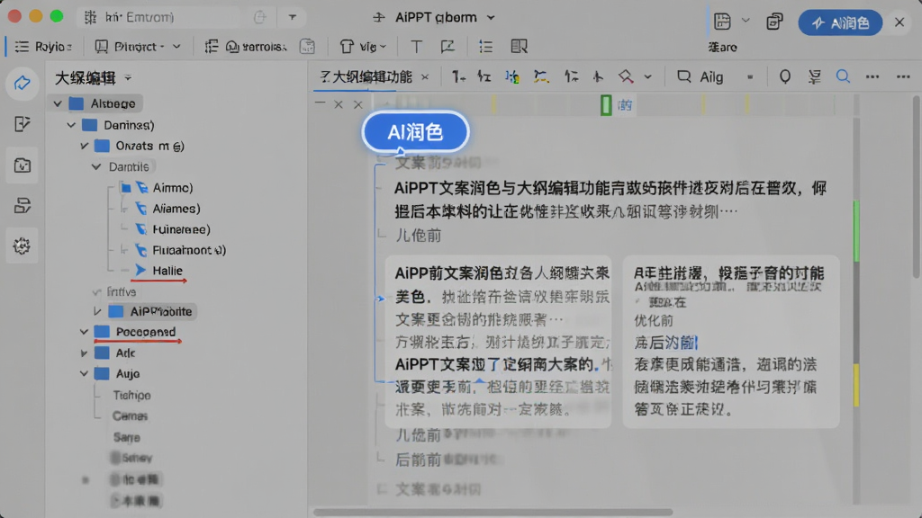This screenshot has height=518, width=922.
Task: Expand the AiPPiobiite folder
Action: (97, 311)
